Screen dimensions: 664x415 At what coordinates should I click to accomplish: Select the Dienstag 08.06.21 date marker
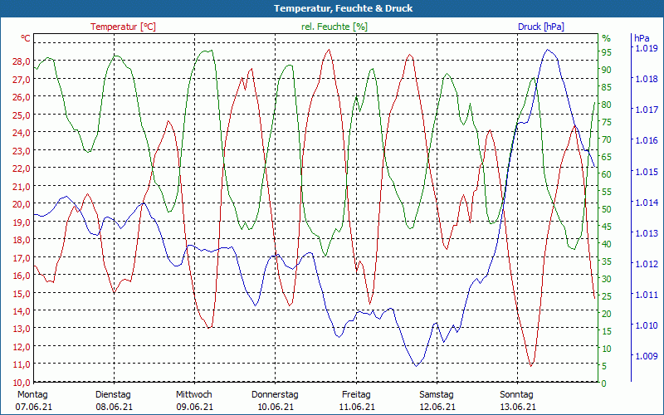click(x=115, y=400)
